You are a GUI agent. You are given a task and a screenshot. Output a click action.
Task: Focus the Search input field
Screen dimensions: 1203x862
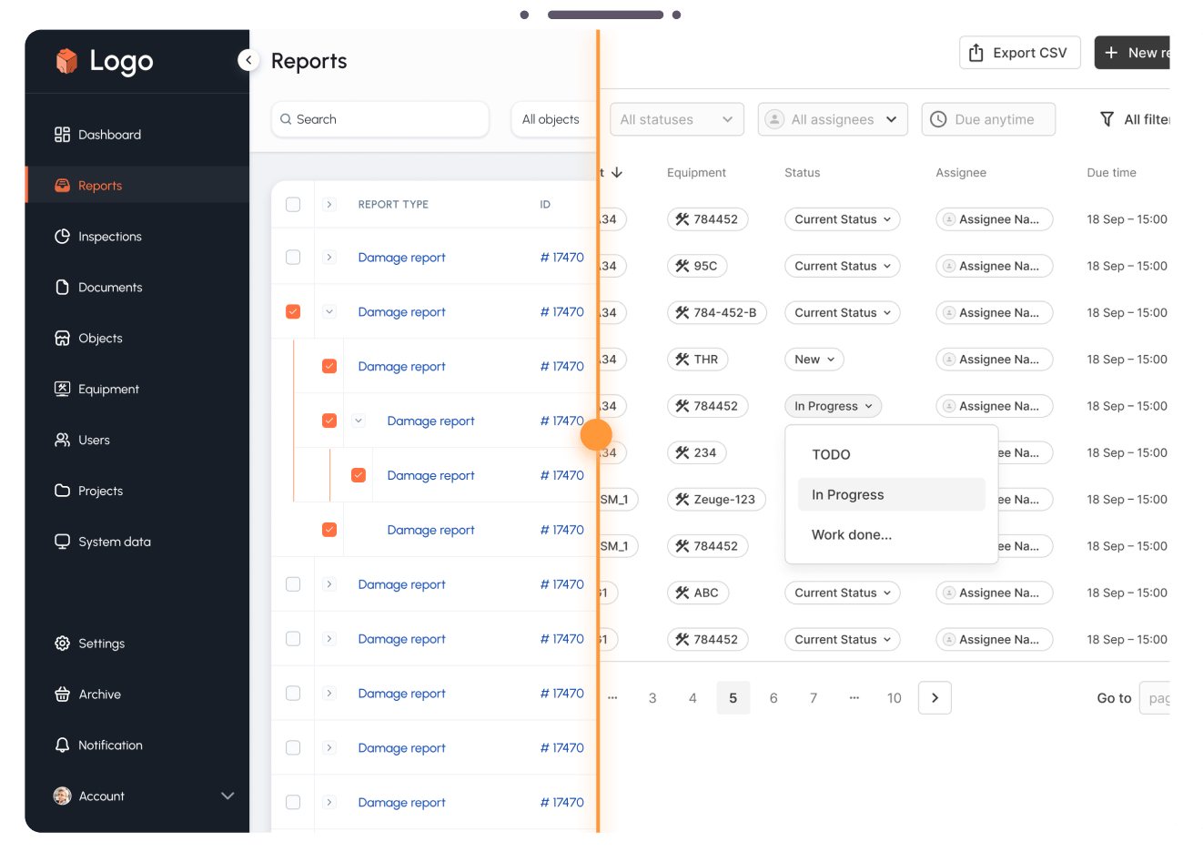click(x=380, y=119)
